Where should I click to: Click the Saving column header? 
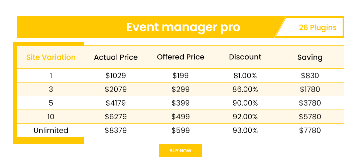tap(310, 57)
